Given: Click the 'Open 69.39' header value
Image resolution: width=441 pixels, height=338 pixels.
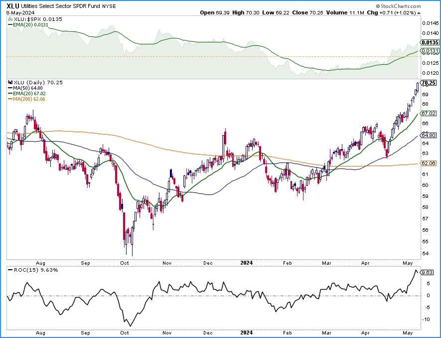Looking at the screenshot, I should (x=215, y=12).
